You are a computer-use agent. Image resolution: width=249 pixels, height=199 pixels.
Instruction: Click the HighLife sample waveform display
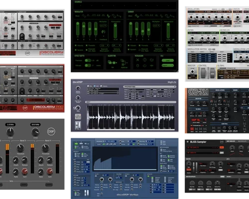(x=130, y=117)
